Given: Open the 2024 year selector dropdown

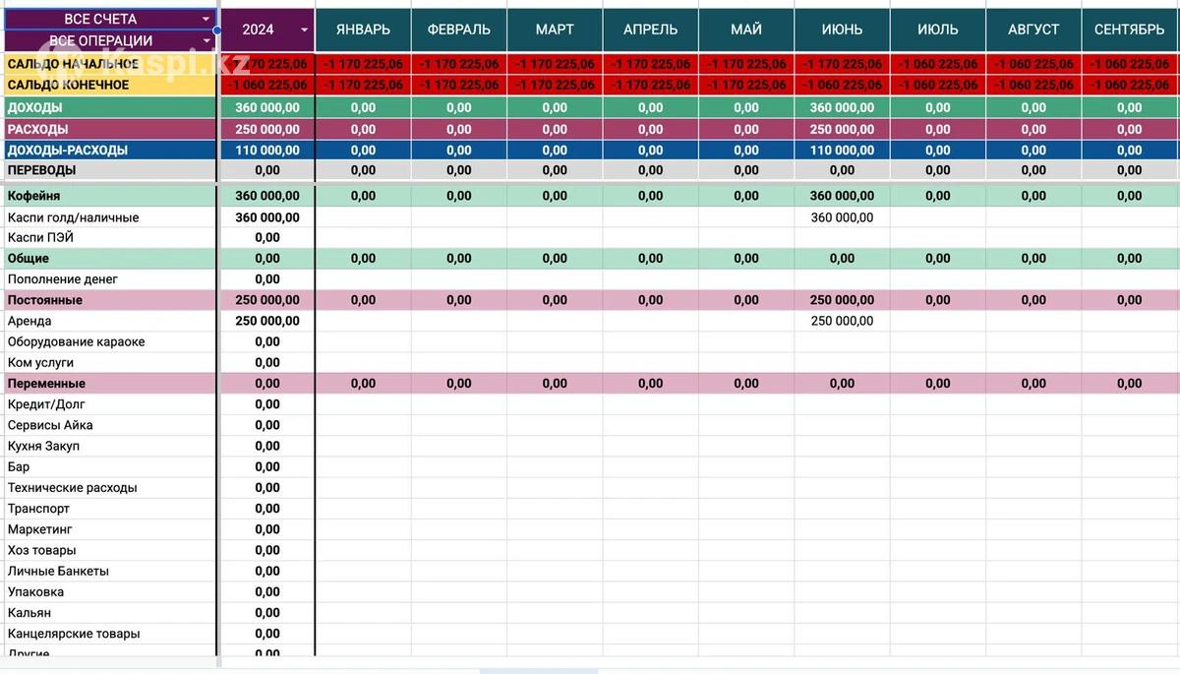Looking at the screenshot, I should 304,30.
